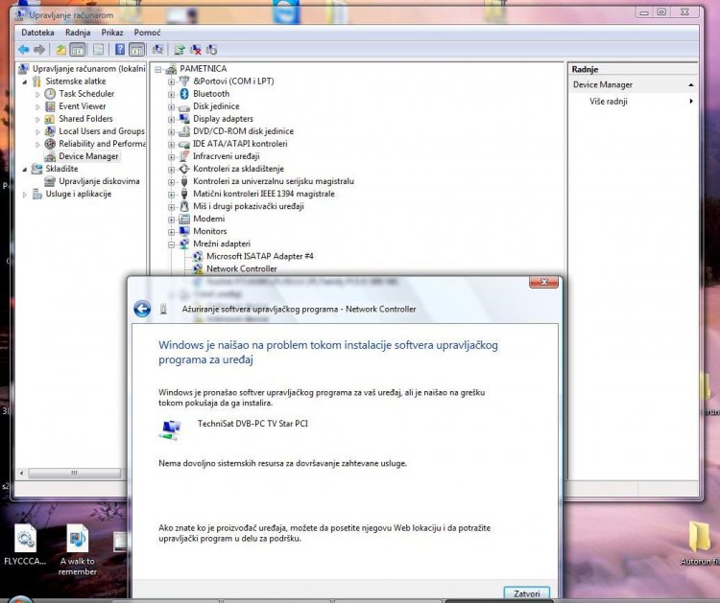This screenshot has height=603, width=720.
Task: Open the Prikaz menu
Action: [x=112, y=33]
